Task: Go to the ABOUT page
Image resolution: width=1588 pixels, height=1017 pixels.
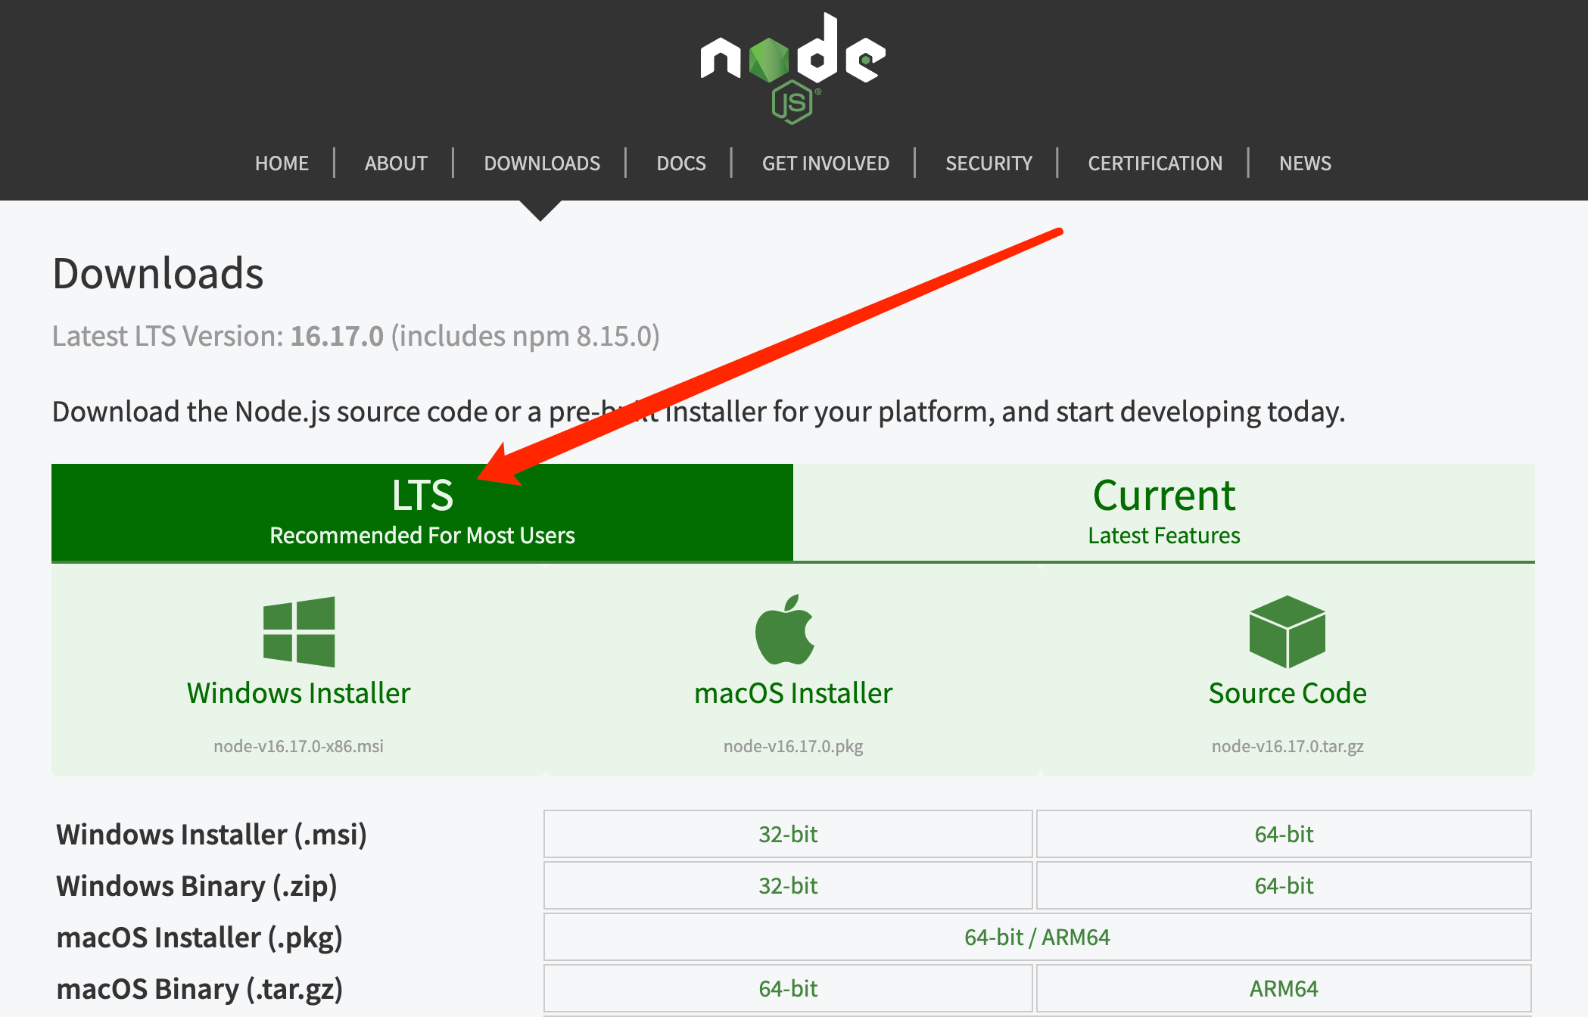Action: [396, 163]
